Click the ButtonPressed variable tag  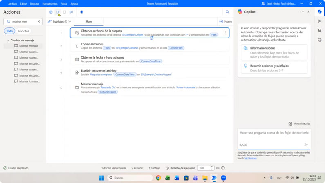tap(108, 92)
